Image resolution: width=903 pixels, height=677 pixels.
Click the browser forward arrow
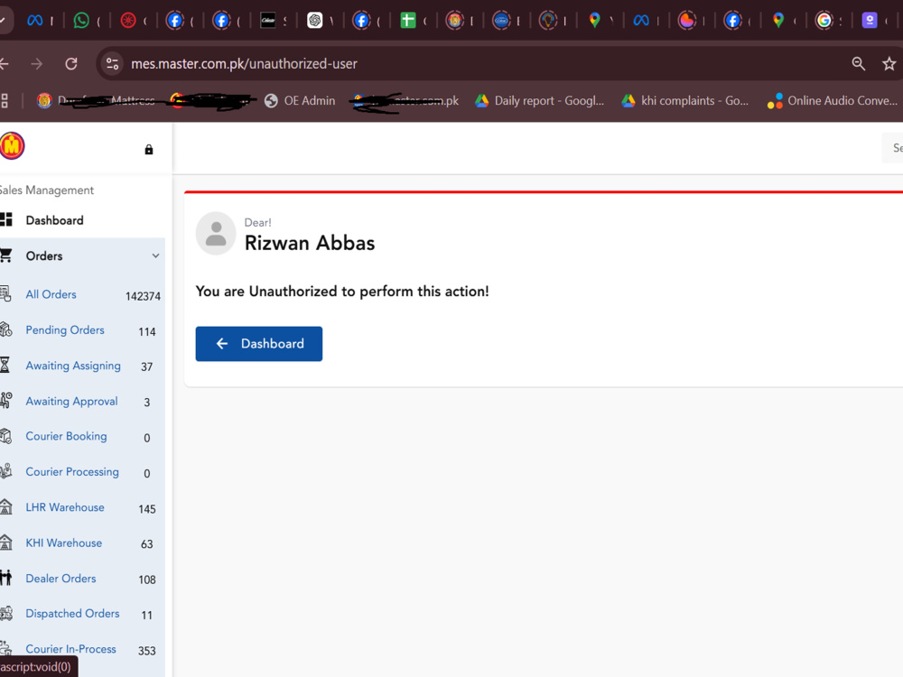tap(37, 64)
